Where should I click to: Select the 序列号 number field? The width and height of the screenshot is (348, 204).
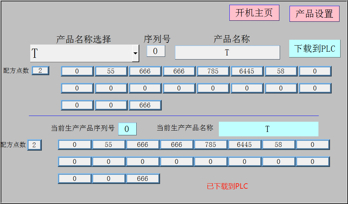point(156,51)
